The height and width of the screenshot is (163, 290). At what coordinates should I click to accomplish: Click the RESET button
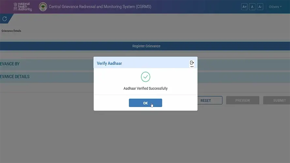point(210,100)
